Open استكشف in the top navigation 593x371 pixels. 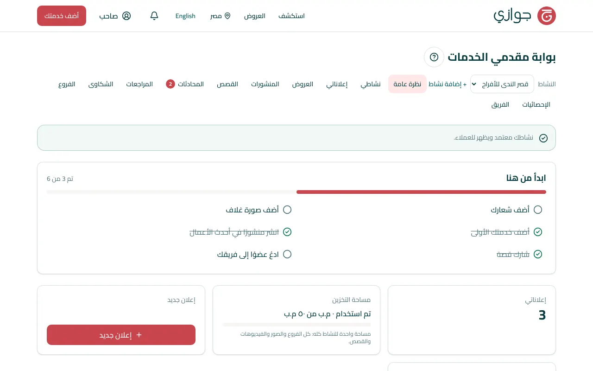291,16
